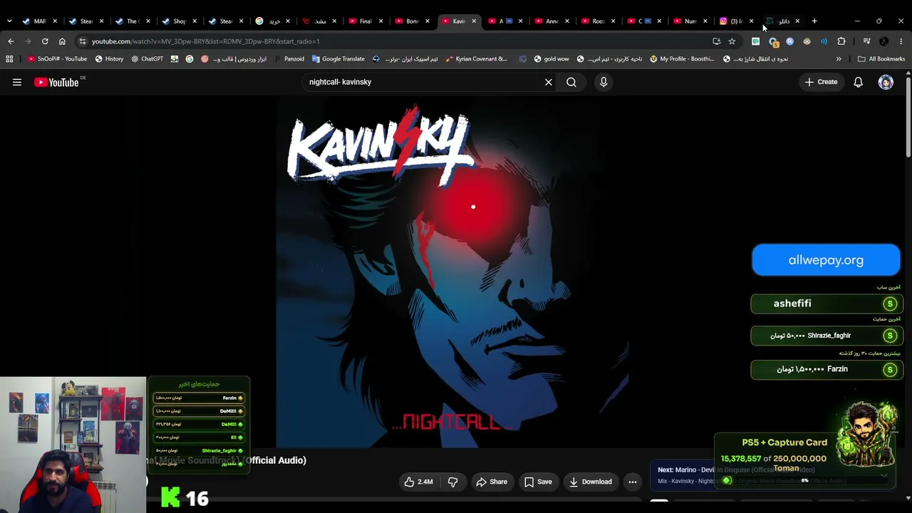Image resolution: width=912 pixels, height=513 pixels.
Task: Switch to the Num tab
Action: pos(690,21)
